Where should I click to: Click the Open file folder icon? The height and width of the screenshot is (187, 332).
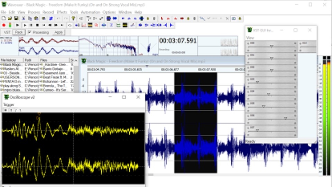(x=10, y=18)
